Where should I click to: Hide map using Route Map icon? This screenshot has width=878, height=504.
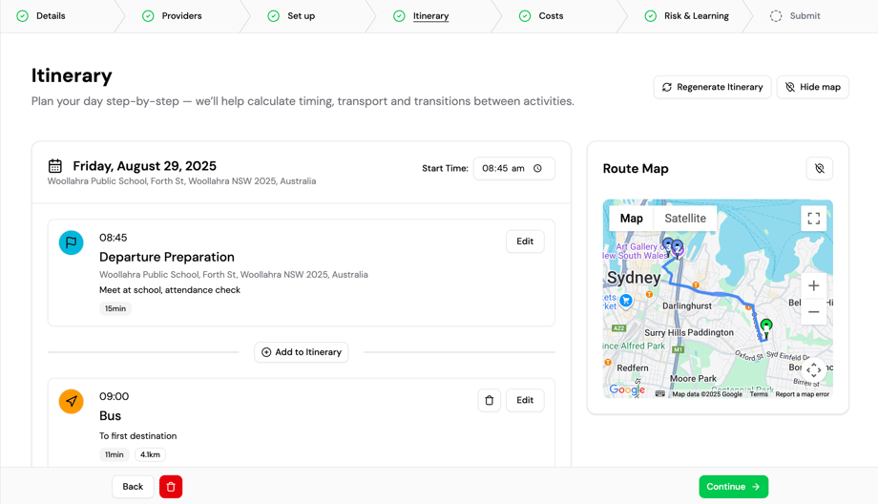(x=819, y=169)
